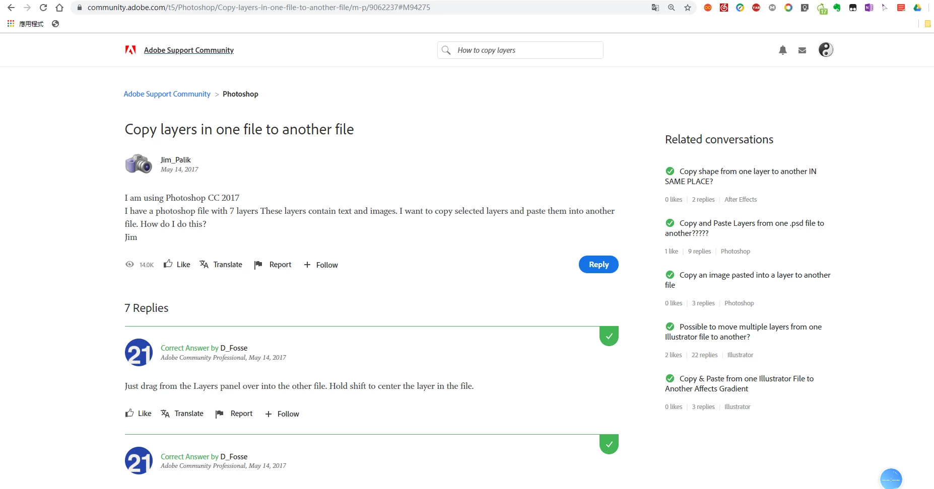The height and width of the screenshot is (489, 934).
Task: Click Adobe Support Community breadcrumb
Action: point(167,94)
